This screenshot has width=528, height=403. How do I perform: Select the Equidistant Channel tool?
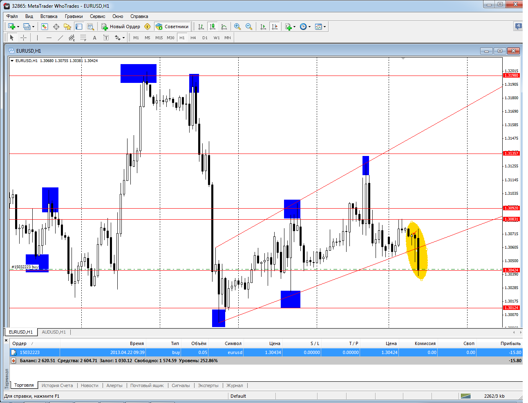[x=72, y=38]
